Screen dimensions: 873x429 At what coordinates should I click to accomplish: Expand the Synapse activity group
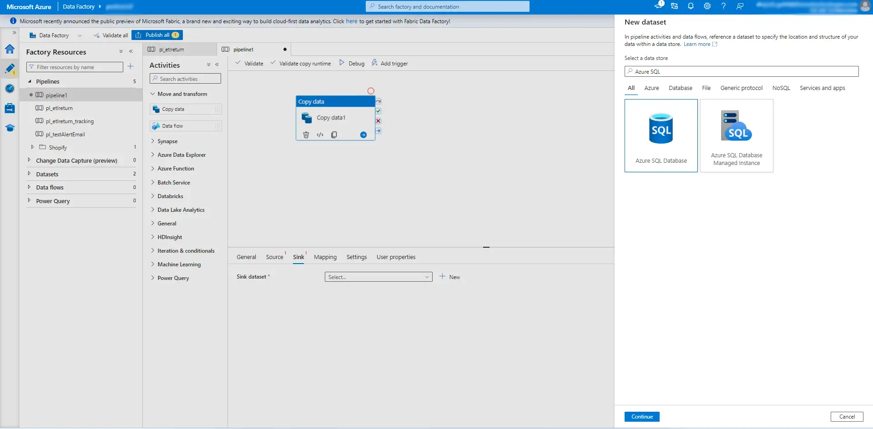pyautogui.click(x=153, y=141)
